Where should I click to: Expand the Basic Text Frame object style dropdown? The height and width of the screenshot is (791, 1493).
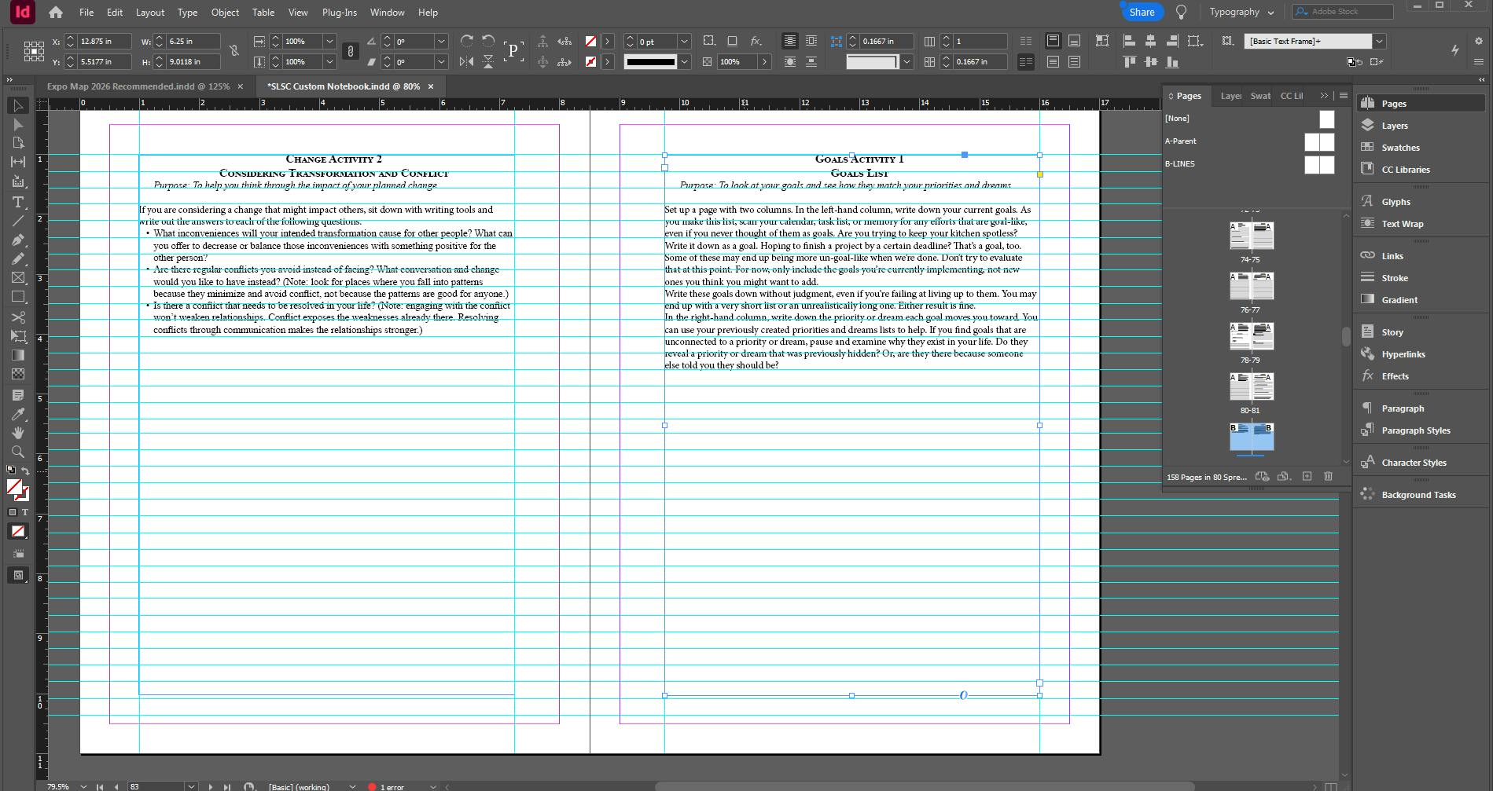(x=1379, y=41)
